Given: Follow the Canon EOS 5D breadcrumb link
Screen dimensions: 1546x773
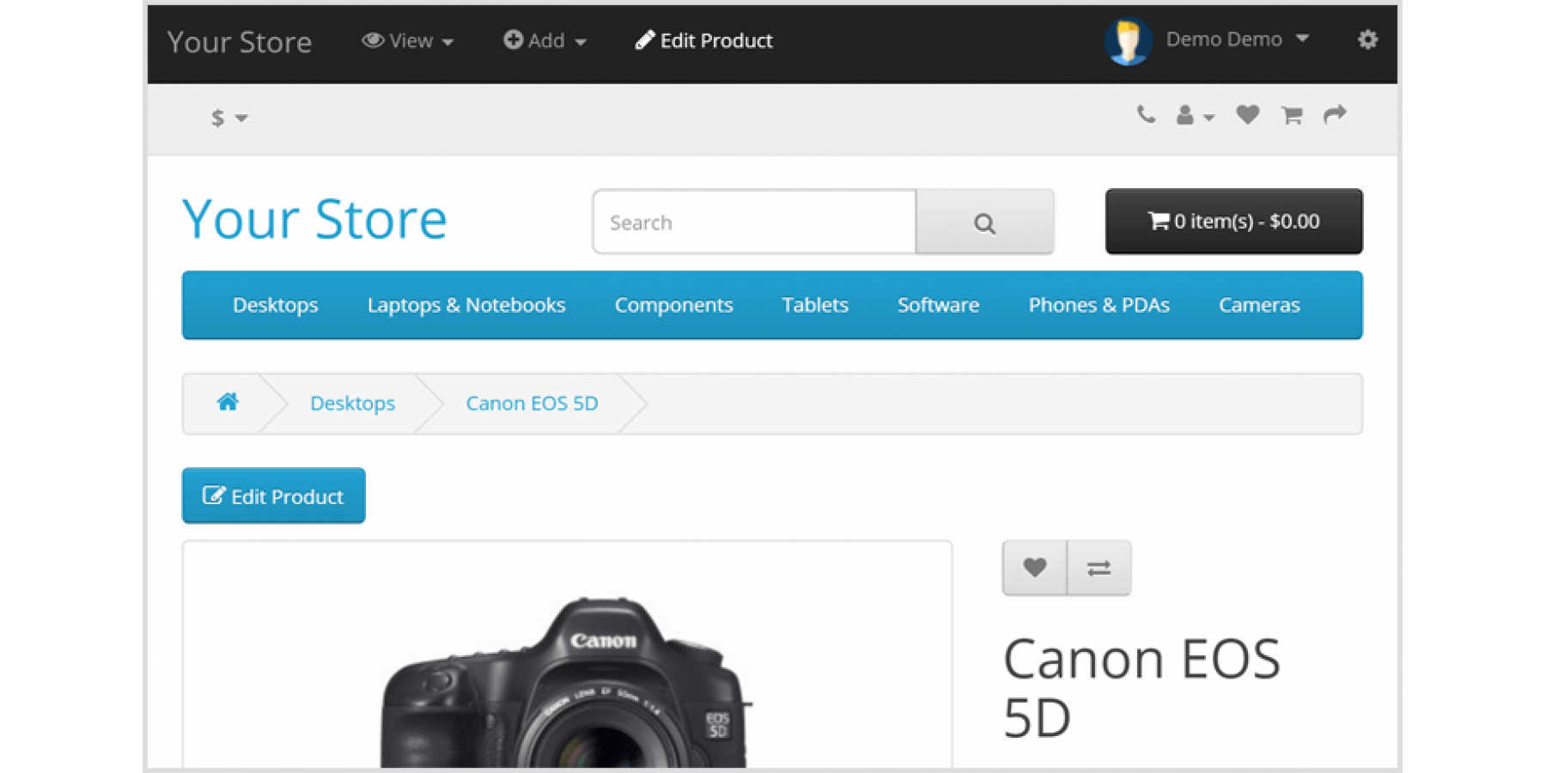Looking at the screenshot, I should [x=532, y=403].
